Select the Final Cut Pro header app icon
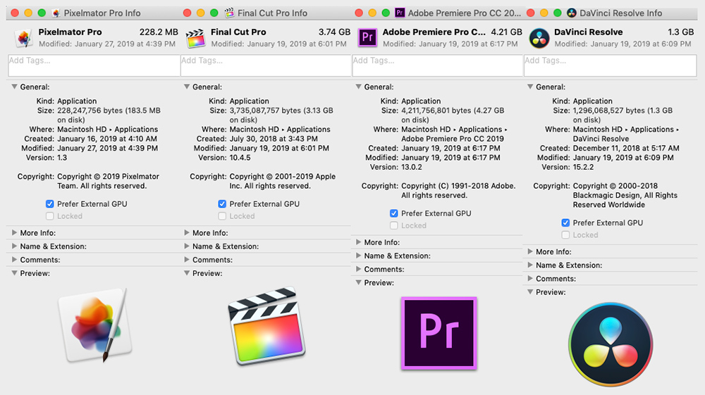This screenshot has width=705, height=395. (x=195, y=38)
